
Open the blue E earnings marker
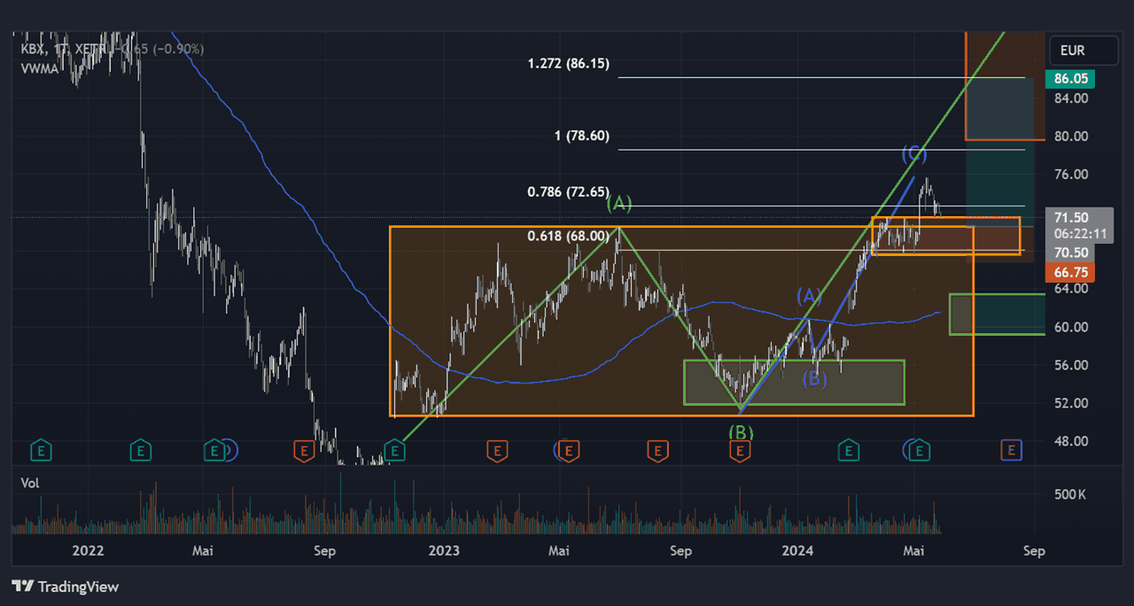tap(1012, 450)
